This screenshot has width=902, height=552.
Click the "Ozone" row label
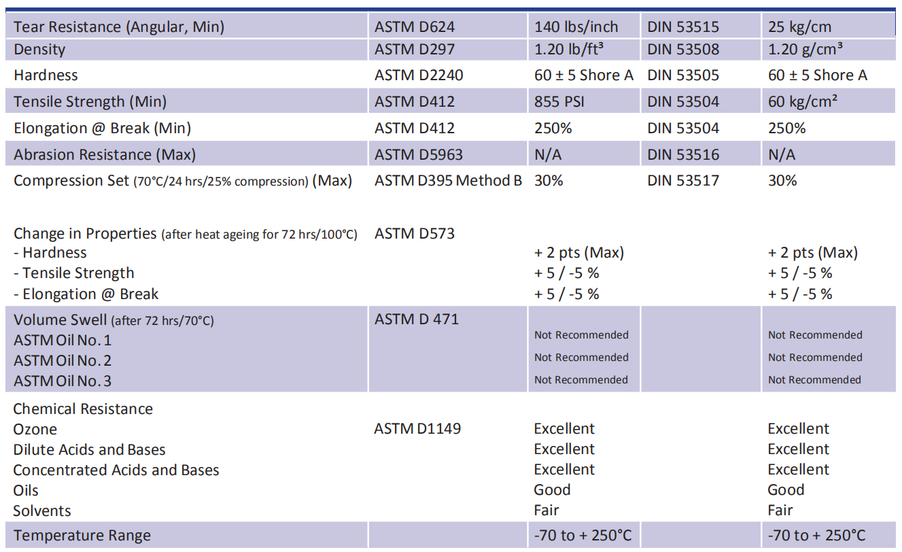[35, 429]
